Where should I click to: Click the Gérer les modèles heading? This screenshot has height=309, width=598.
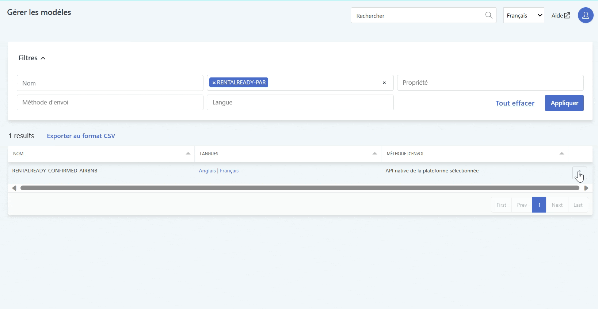coord(39,12)
